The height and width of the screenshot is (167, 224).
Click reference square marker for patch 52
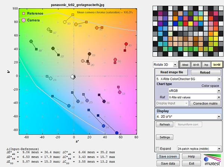52,96
